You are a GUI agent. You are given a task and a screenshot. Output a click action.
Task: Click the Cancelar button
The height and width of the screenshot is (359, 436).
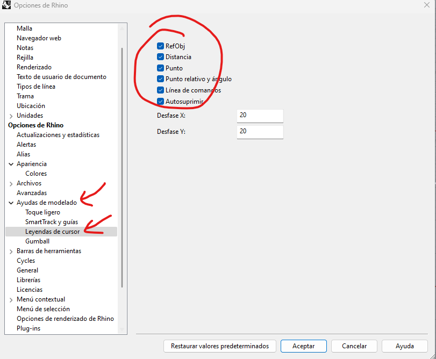click(x=354, y=346)
